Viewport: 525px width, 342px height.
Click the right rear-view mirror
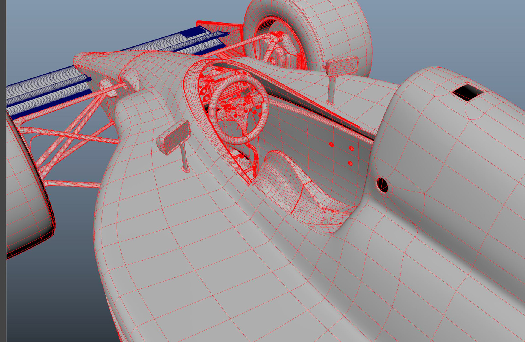coord(343,66)
